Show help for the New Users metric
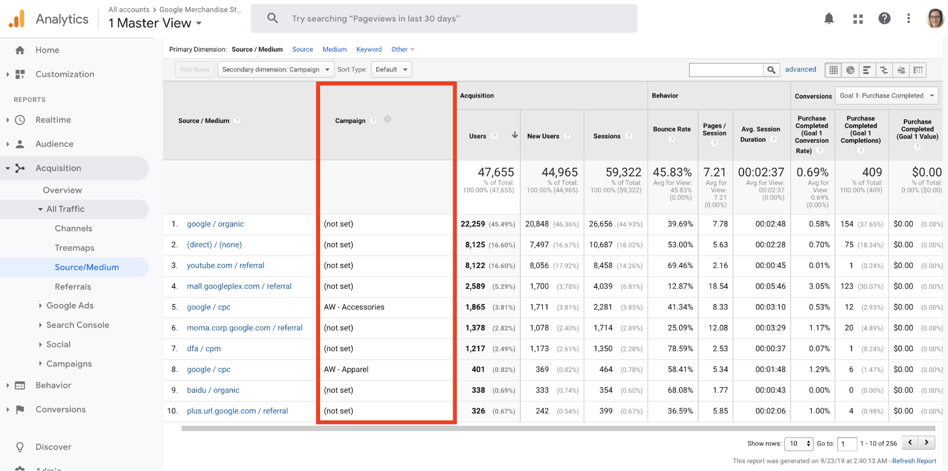Screen dimensions: 948x471 pyautogui.click(x=567, y=136)
